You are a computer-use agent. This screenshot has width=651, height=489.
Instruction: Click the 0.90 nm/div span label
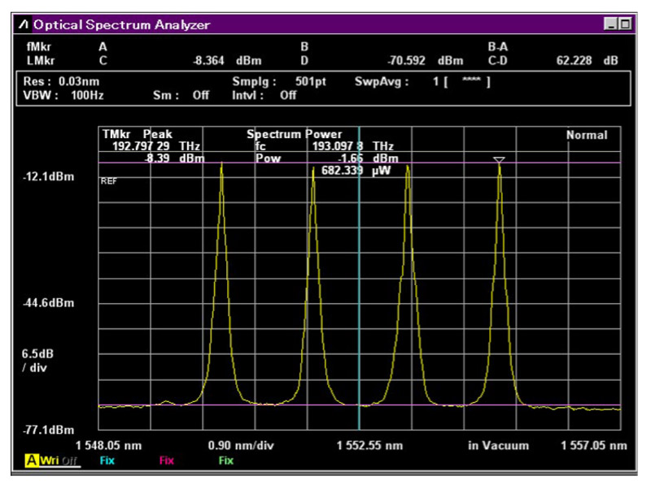pos(241,446)
